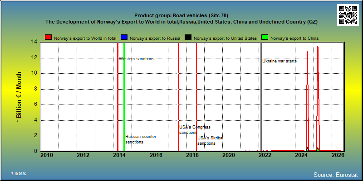Click the 2018 x-axis label
This screenshot has width=363, height=181.
(x=192, y=155)
